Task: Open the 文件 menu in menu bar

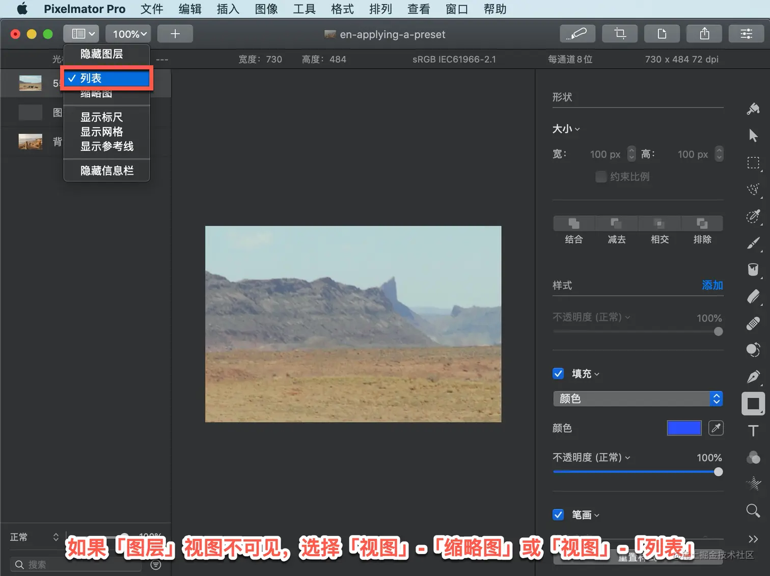Action: pos(152,9)
